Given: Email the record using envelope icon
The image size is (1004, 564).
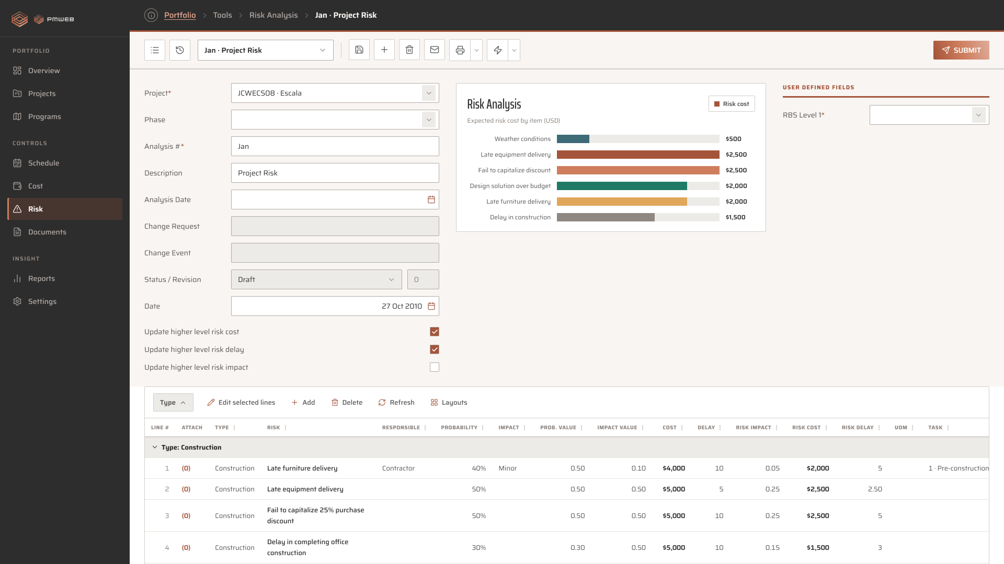Looking at the screenshot, I should click(x=435, y=50).
